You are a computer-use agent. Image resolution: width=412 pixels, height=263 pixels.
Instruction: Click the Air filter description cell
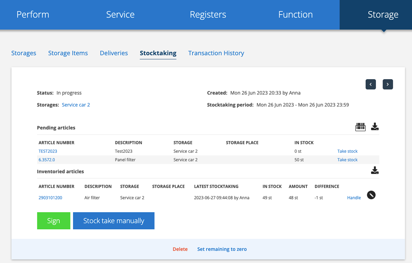click(92, 197)
